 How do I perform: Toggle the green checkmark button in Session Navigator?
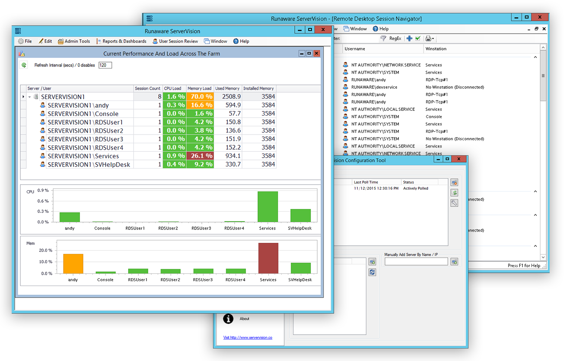(x=418, y=38)
